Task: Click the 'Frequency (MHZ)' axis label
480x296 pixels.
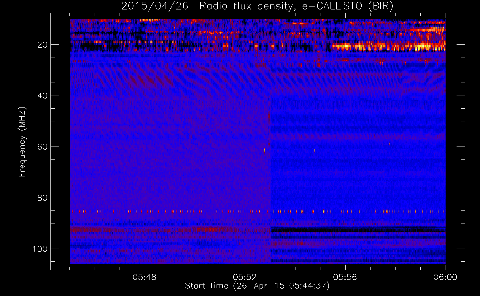Action: (22, 142)
